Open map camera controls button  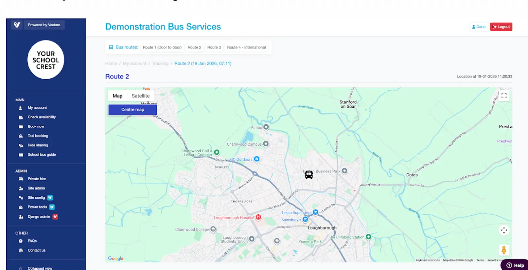pos(504,230)
